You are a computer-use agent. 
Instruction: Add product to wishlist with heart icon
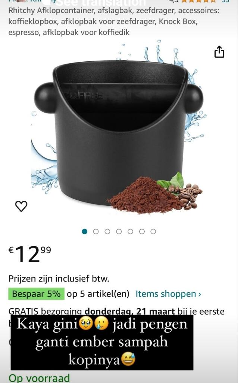tap(21, 206)
